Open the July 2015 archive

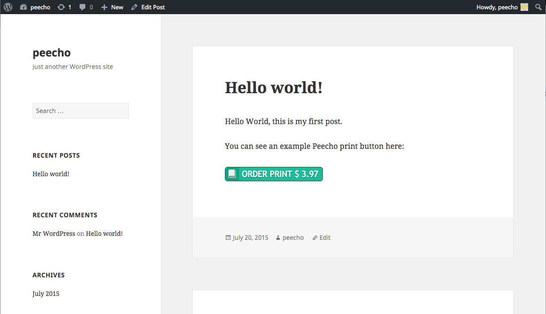(x=46, y=294)
